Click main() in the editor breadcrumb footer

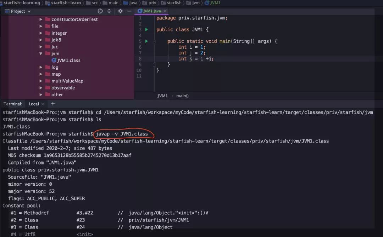pyautogui.click(x=182, y=96)
